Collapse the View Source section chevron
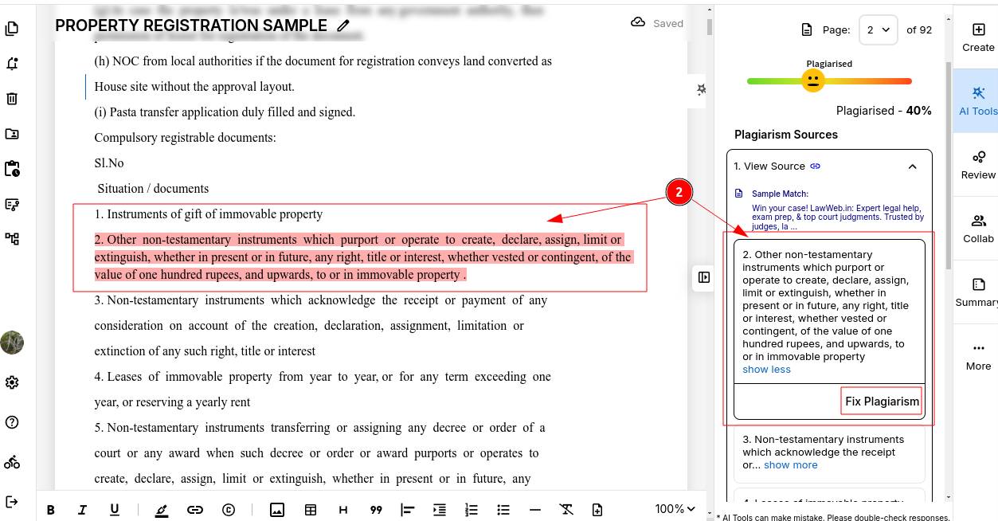 tap(913, 166)
